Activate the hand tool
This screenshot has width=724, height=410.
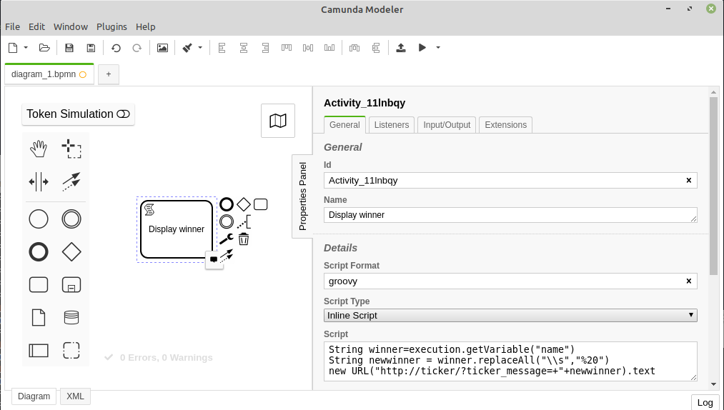tap(39, 149)
